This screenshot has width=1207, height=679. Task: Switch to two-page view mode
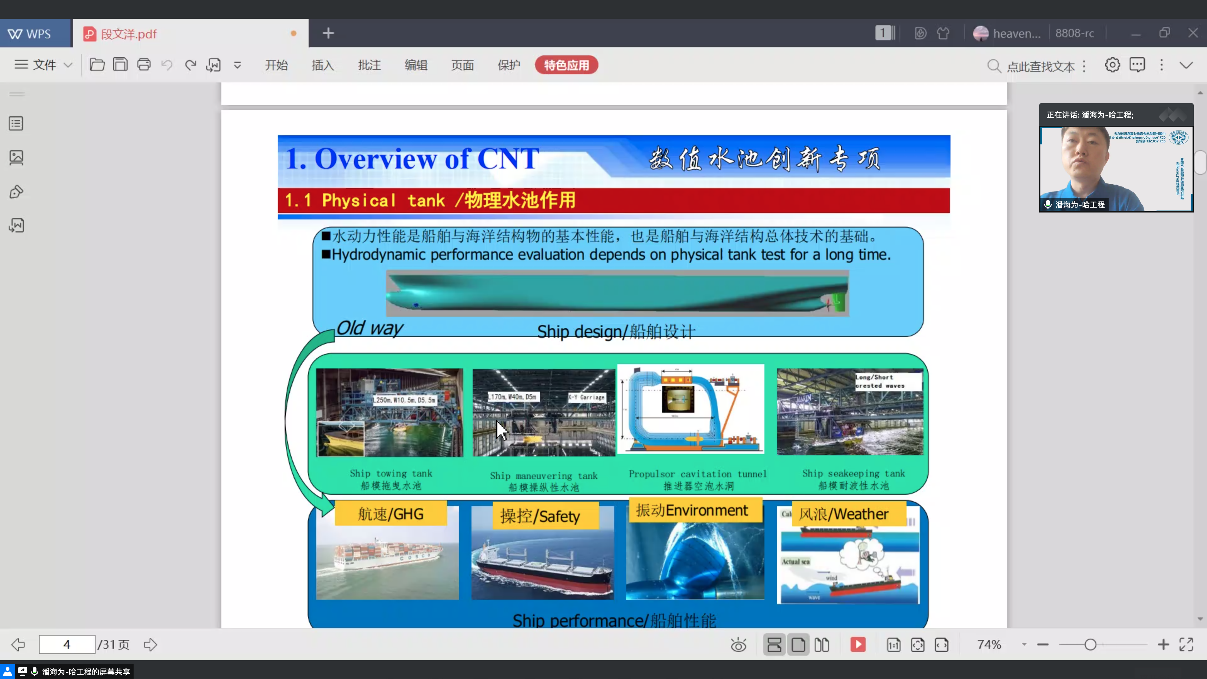(x=822, y=645)
